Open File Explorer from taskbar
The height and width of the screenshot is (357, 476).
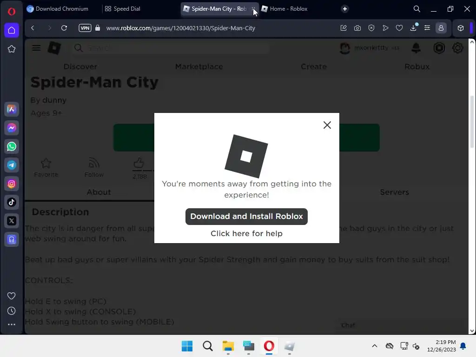pos(228,346)
